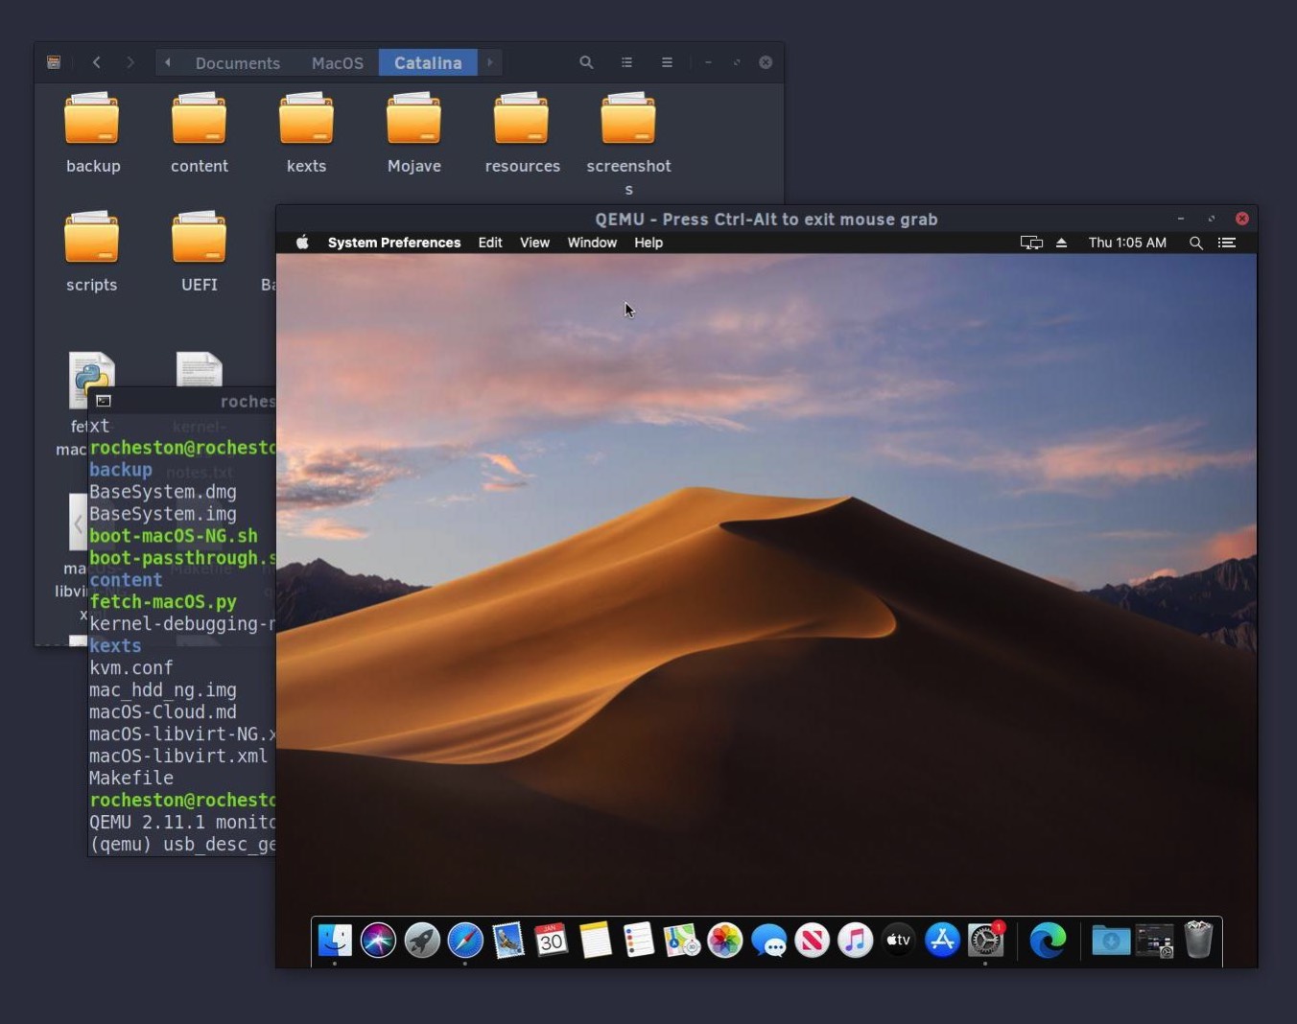Open Downloads folder stack in dock
Screen dimensions: 1297x1024
1111,941
